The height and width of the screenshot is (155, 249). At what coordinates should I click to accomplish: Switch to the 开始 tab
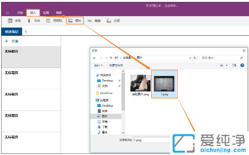point(20,13)
